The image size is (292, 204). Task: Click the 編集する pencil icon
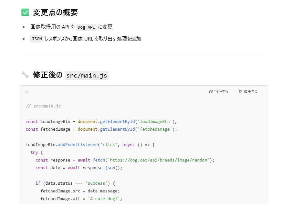pos(240,92)
